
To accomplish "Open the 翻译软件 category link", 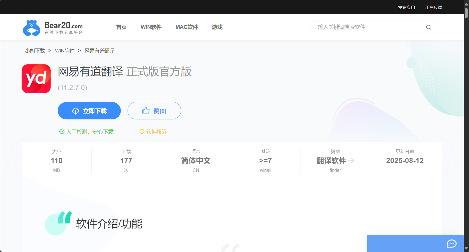I will pyautogui.click(x=331, y=161).
